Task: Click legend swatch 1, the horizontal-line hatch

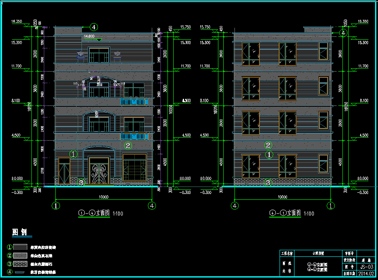Action: click(20, 247)
